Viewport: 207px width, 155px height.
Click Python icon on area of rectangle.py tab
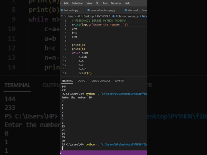[x=88, y=10]
